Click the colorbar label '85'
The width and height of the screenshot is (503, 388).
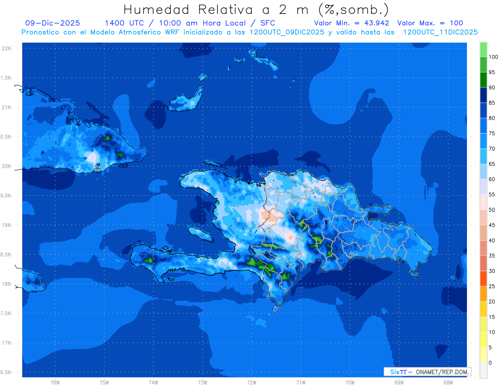pos(492,103)
